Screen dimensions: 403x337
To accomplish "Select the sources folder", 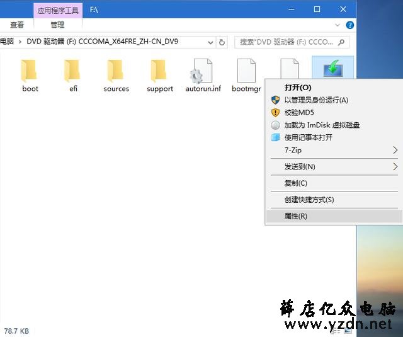I will pyautogui.click(x=116, y=76).
